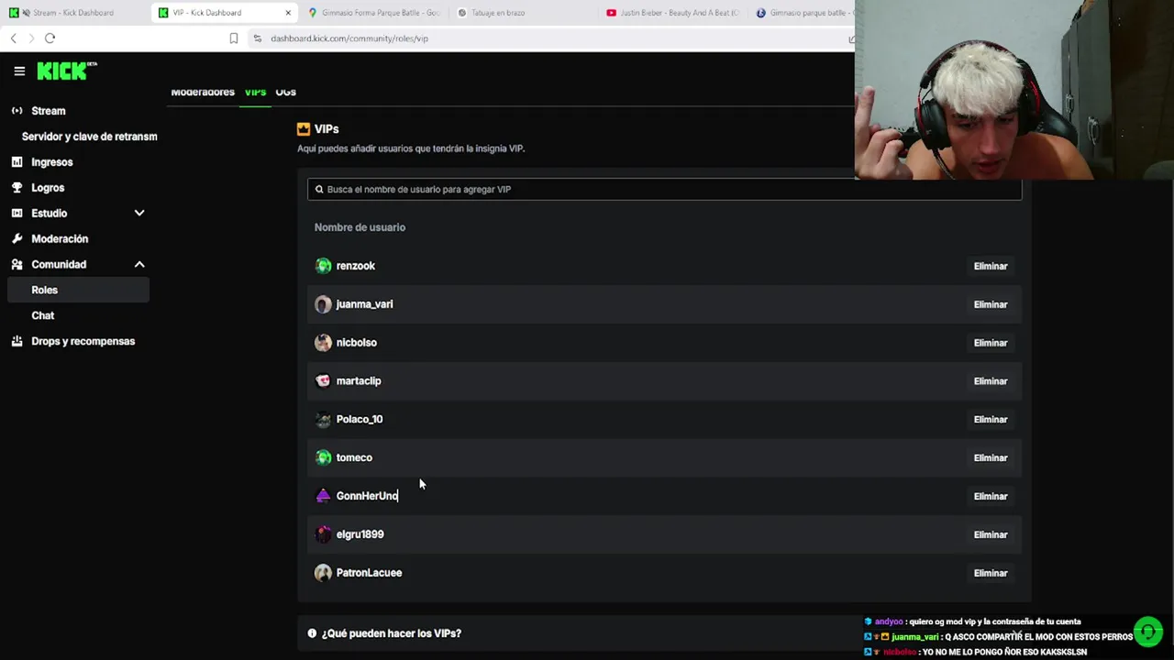Remove renzook from VIPs with Eliminar
This screenshot has width=1174, height=660.
point(991,266)
